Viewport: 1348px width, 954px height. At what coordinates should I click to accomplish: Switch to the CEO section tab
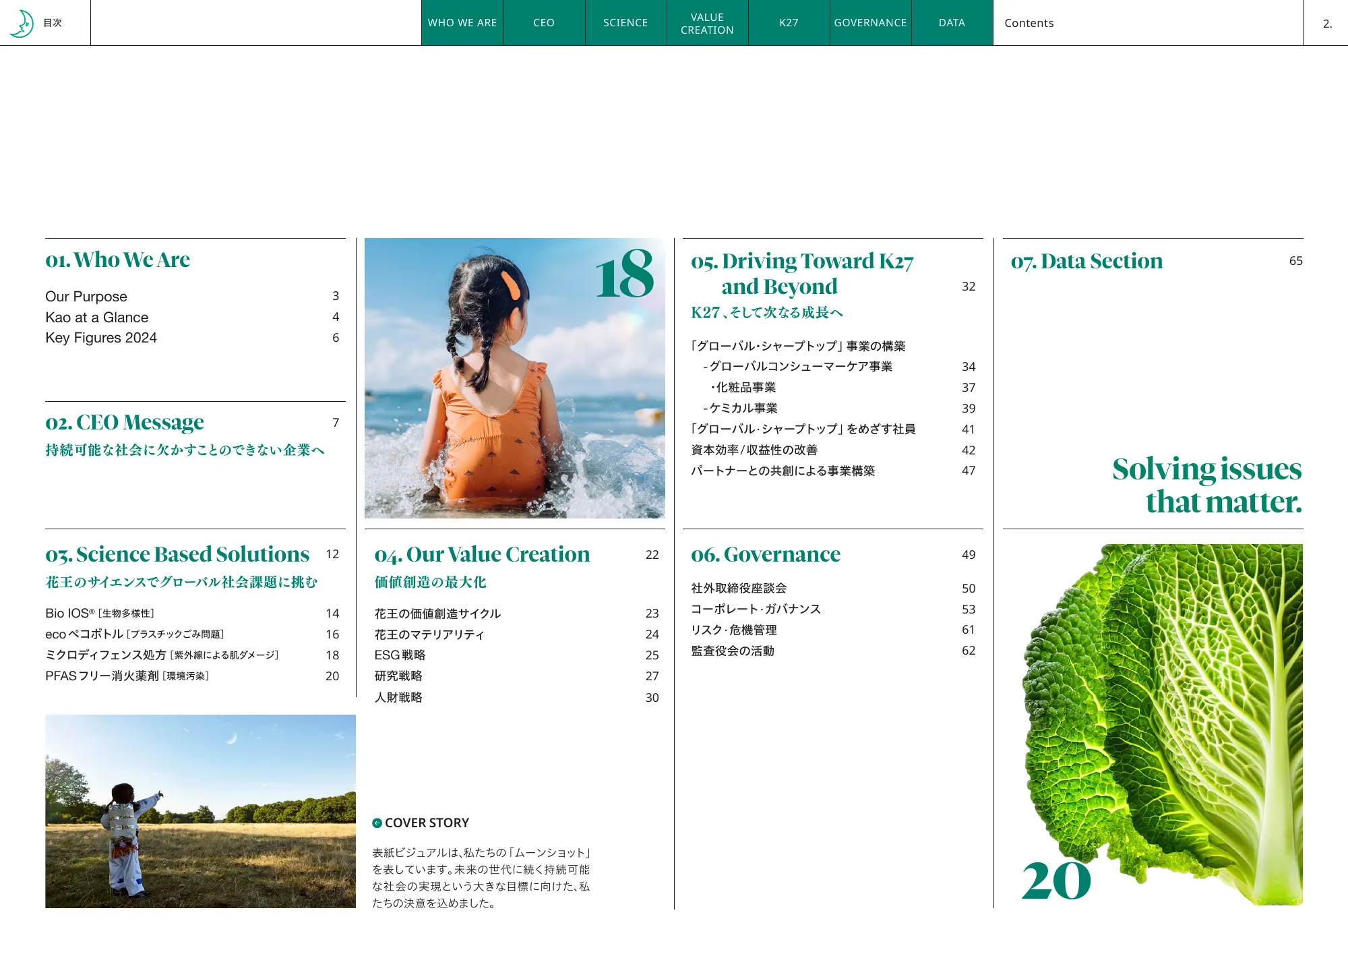coord(544,22)
